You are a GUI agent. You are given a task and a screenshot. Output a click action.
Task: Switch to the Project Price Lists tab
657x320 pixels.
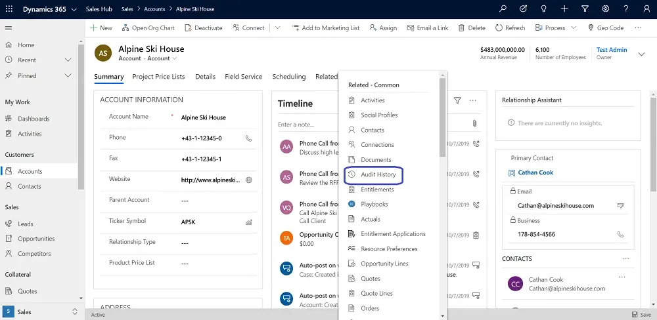pos(158,77)
